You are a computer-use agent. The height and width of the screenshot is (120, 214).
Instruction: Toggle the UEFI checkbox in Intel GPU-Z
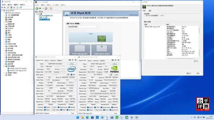coord(71,74)
